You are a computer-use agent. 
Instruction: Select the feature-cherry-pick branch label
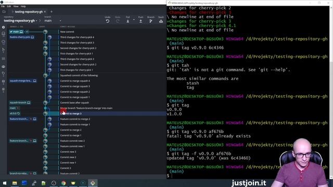coord(22,37)
